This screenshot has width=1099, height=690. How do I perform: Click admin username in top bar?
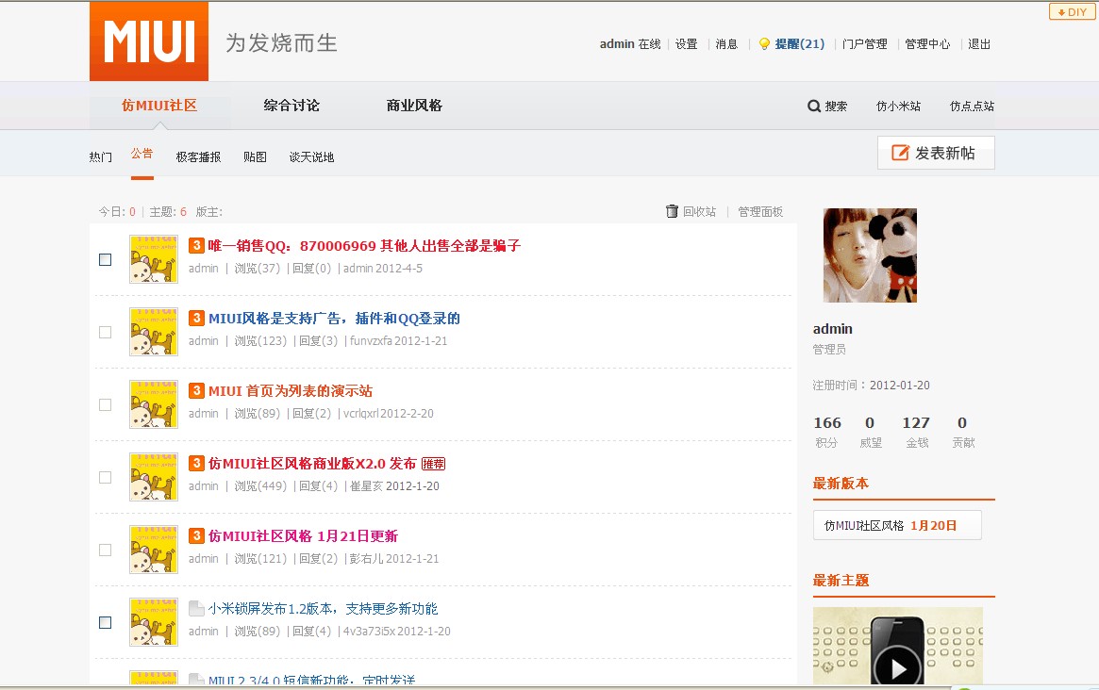pos(617,44)
